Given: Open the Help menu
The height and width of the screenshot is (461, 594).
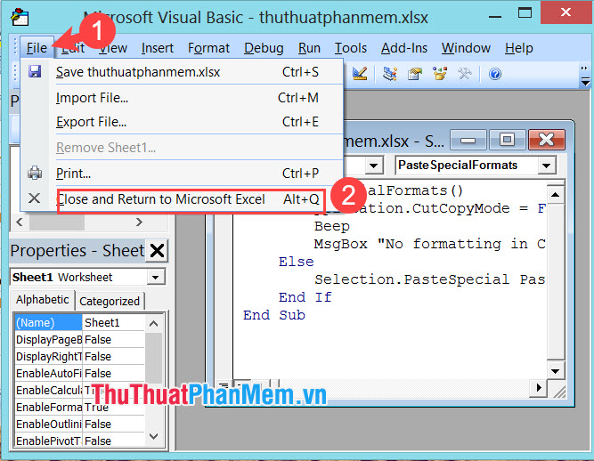Looking at the screenshot, I should (518, 48).
